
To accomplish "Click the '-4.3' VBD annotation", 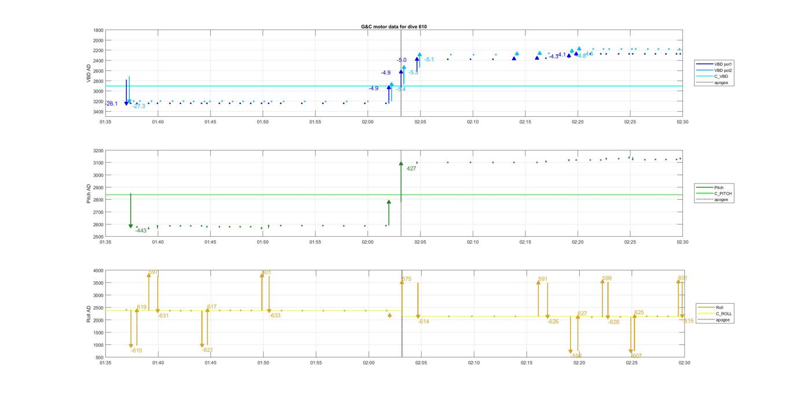I will pos(554,57).
